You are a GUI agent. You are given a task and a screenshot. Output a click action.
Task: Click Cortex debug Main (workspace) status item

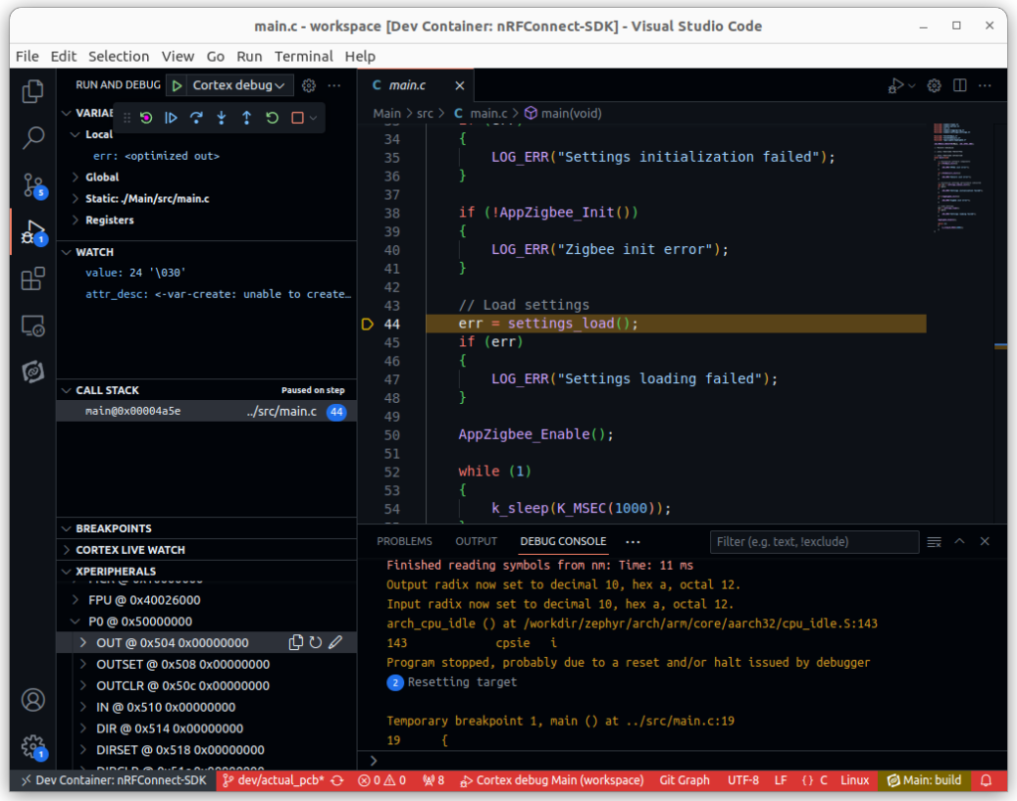coord(552,780)
